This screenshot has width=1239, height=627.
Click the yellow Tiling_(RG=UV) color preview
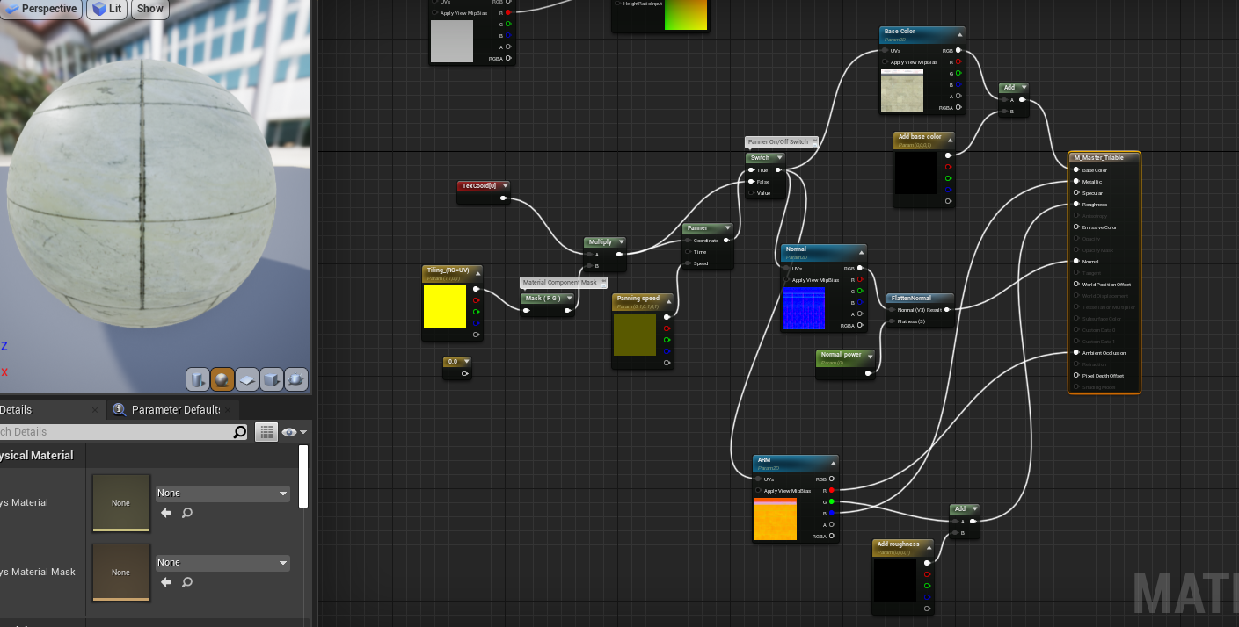click(445, 306)
